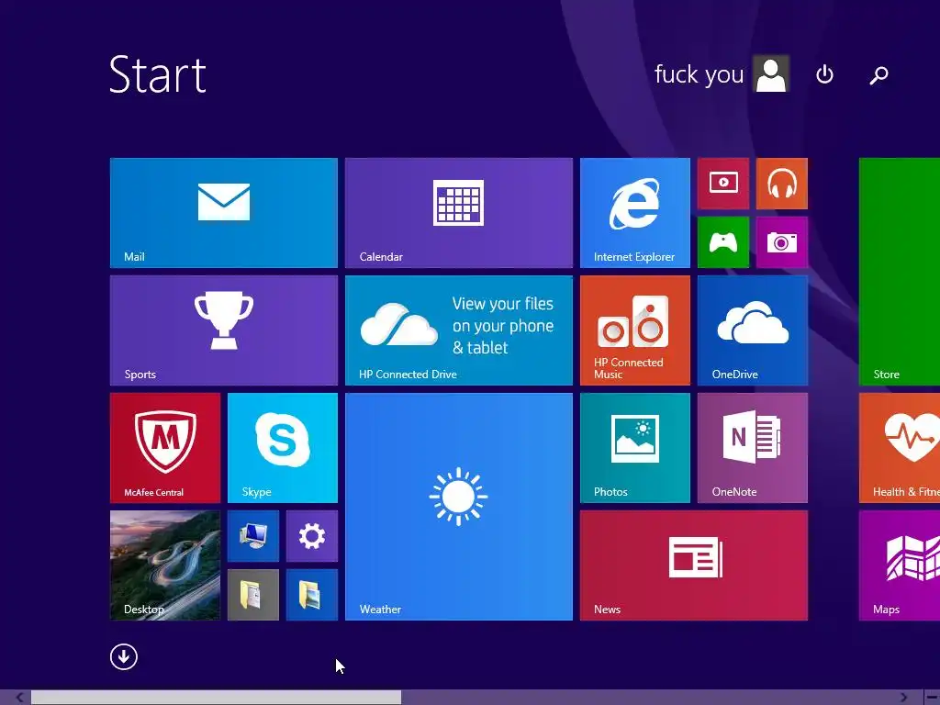The image size is (940, 705).
Task: Open the Photos tile
Action: [635, 448]
